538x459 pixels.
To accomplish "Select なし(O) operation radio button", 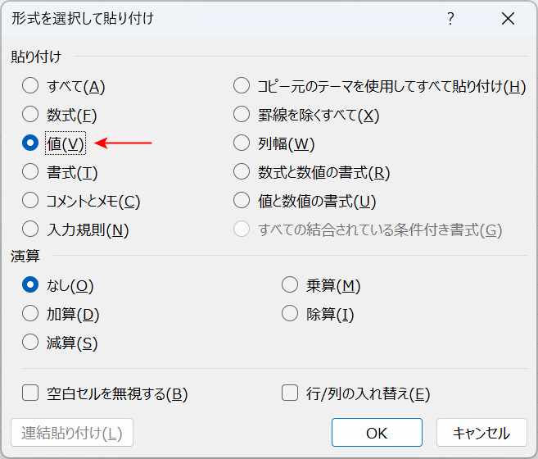I will (30, 285).
